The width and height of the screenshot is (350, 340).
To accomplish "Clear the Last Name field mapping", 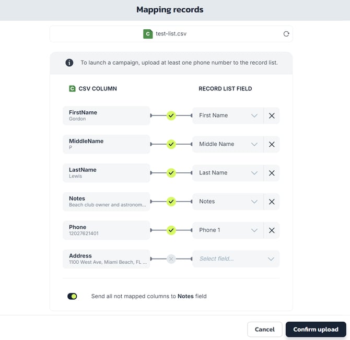I will (x=272, y=173).
